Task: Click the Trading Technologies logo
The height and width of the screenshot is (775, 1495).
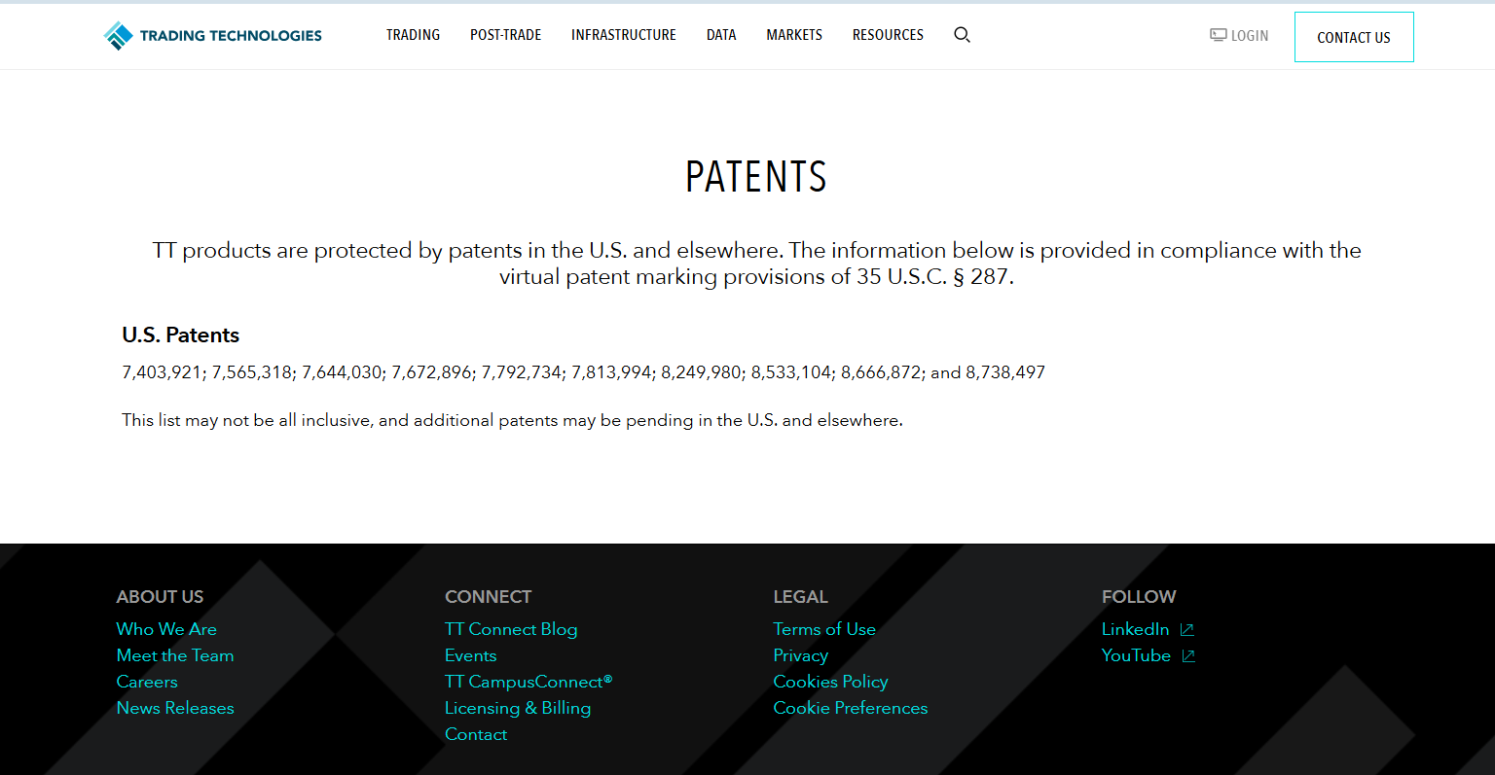Action: click(x=212, y=36)
